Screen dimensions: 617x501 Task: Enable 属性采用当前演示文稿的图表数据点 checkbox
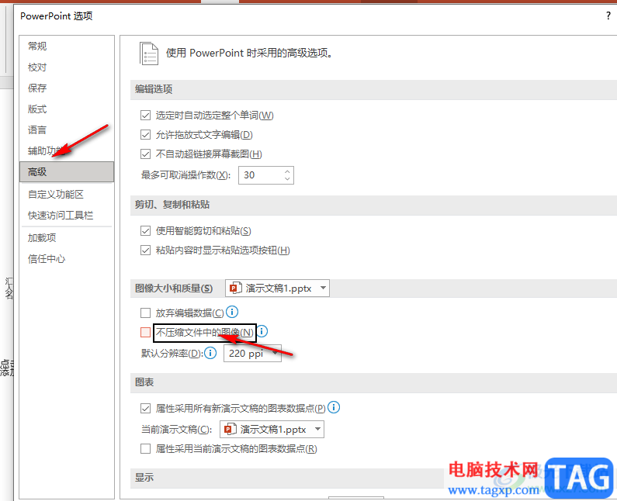pos(146,449)
